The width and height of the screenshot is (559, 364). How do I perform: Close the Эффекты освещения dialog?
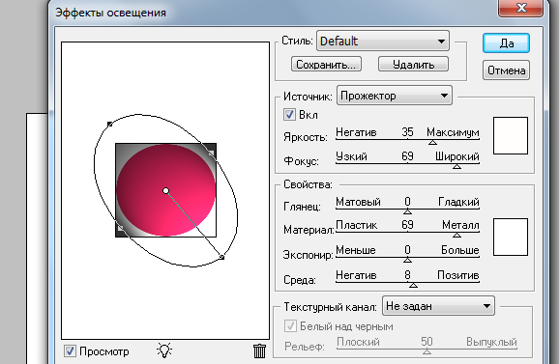coord(521,8)
